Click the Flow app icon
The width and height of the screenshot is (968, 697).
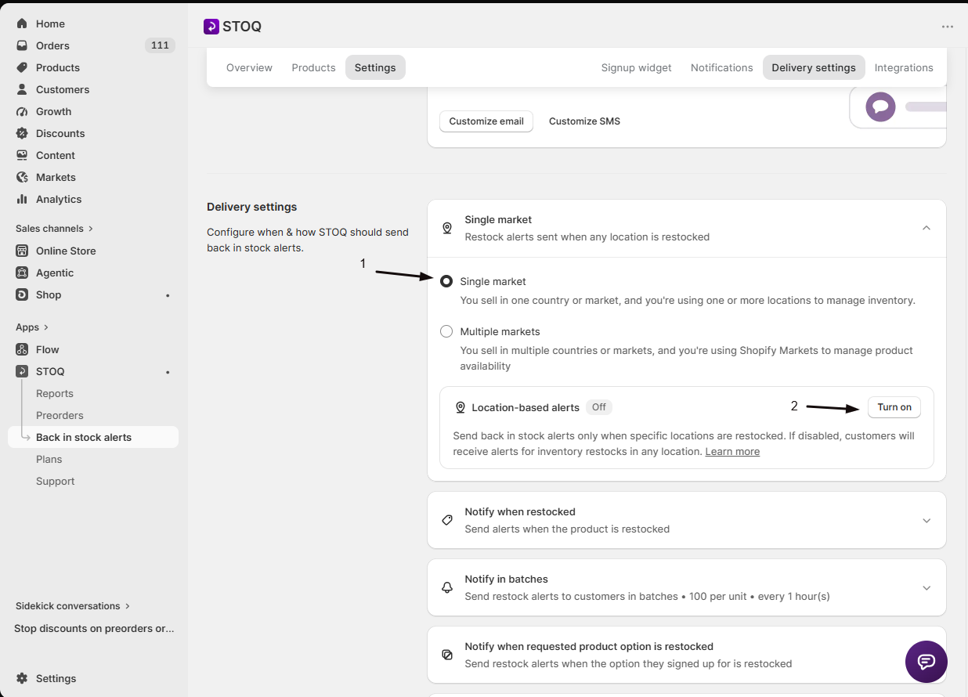pos(22,349)
